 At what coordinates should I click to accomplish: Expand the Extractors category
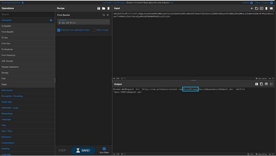28,137
